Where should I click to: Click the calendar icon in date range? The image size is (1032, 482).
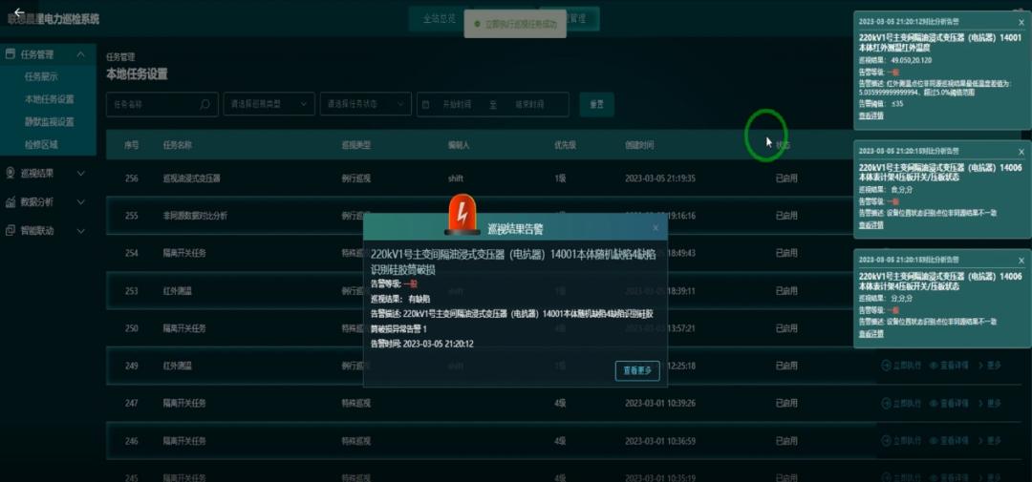point(426,105)
